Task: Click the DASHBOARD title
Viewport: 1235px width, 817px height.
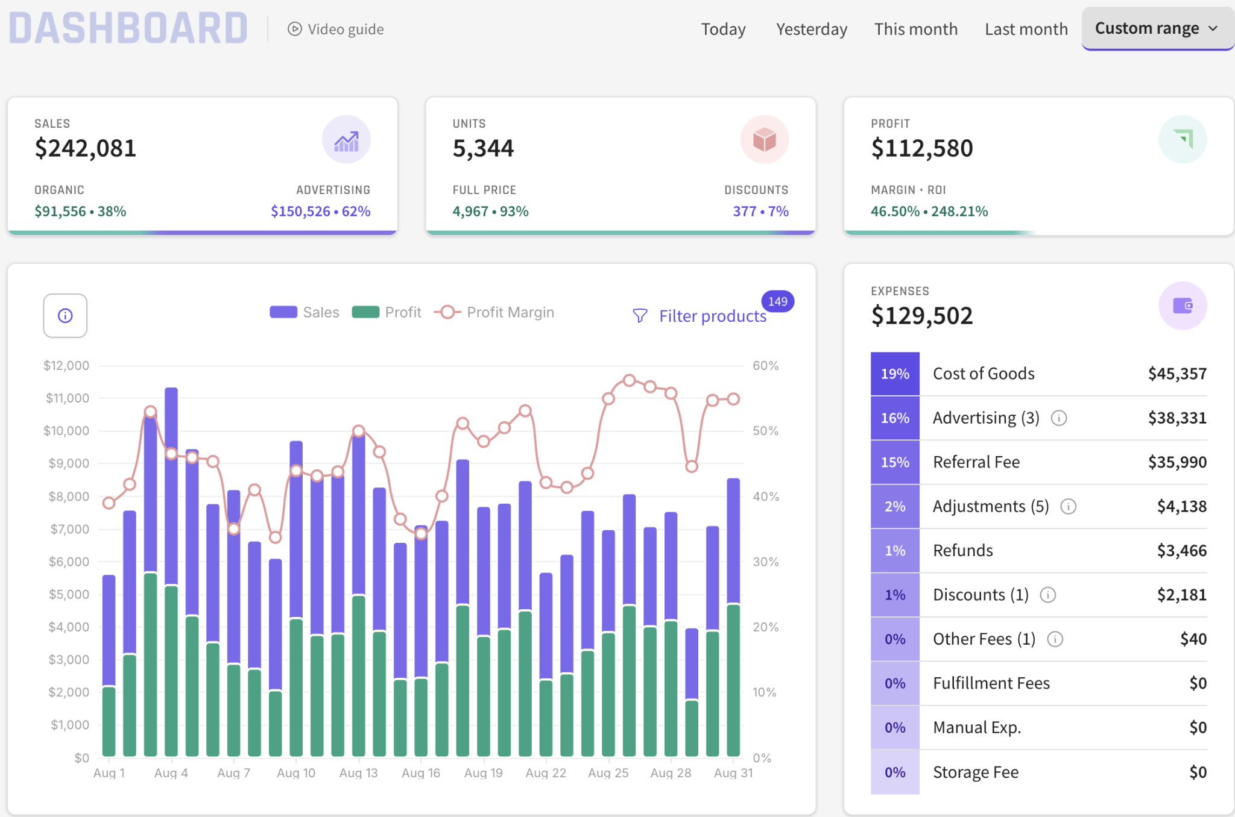Action: pyautogui.click(x=128, y=28)
